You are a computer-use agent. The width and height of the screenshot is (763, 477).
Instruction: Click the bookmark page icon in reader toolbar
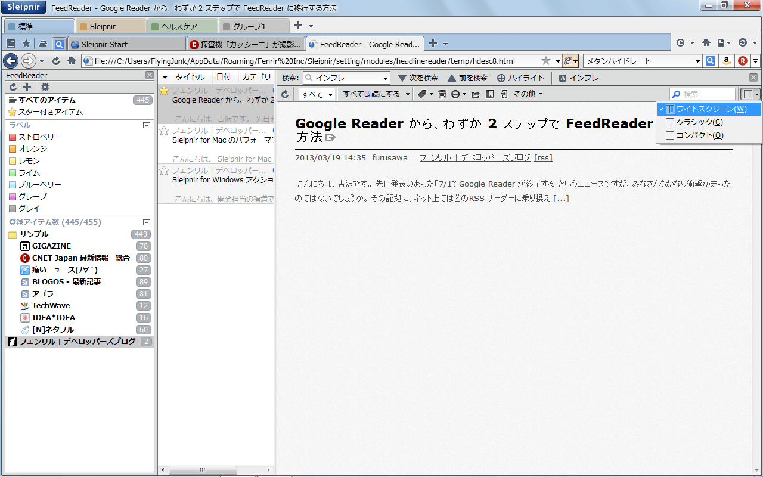point(489,94)
